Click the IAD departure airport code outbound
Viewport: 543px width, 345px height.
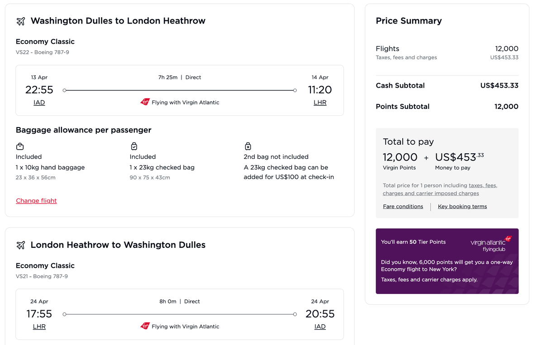[x=39, y=103]
